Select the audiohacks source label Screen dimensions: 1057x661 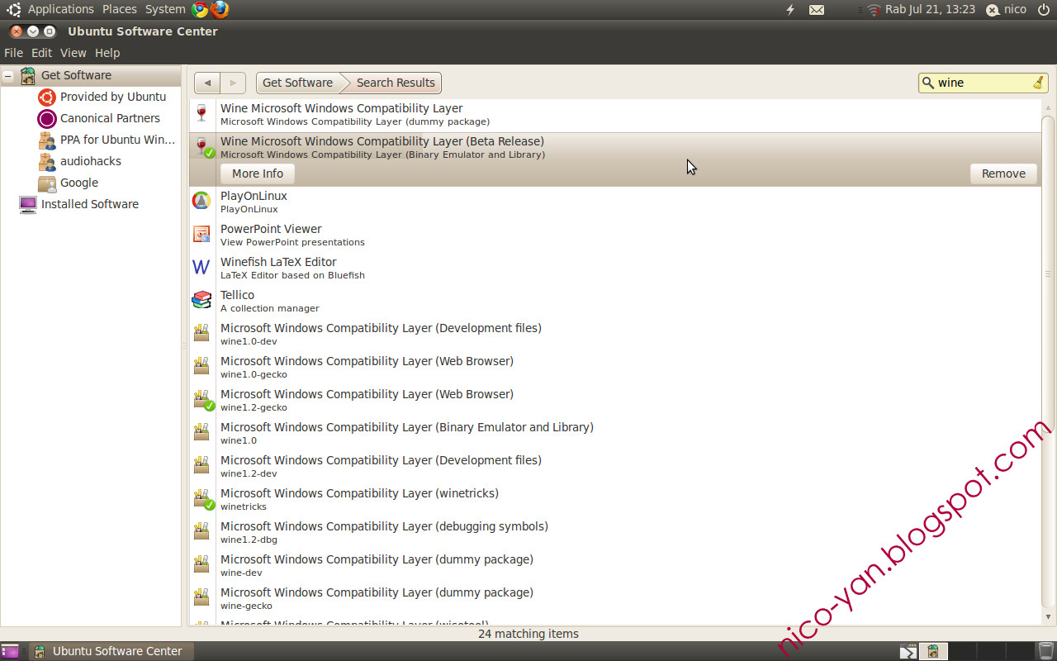point(91,161)
